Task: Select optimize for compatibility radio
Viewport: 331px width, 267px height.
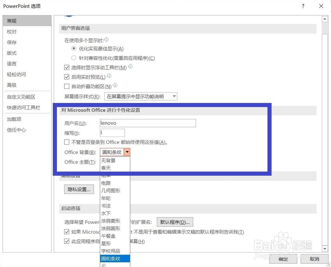Action: [x=74, y=58]
